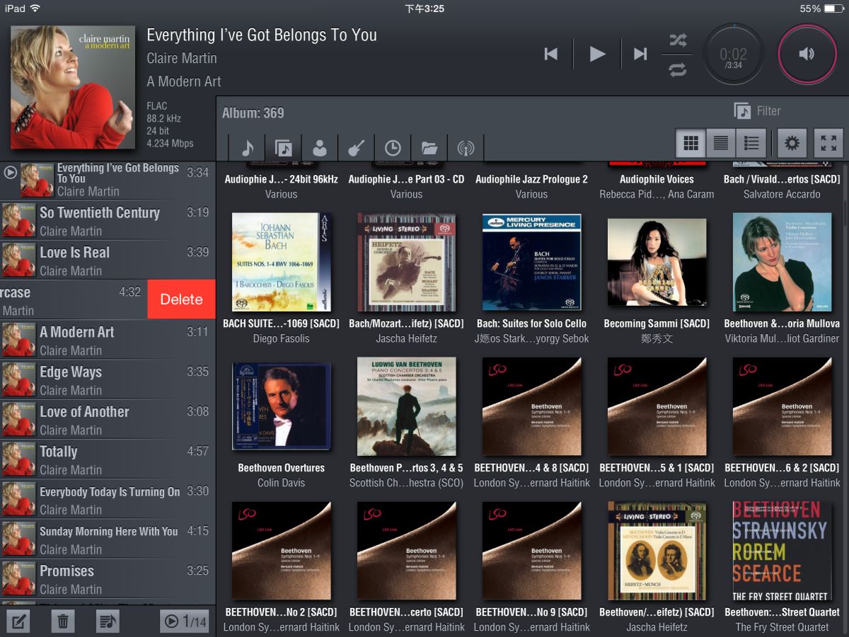Click the "Audiophie J...- 24bit 96kHz" title
The height and width of the screenshot is (637, 849).
click(x=281, y=179)
